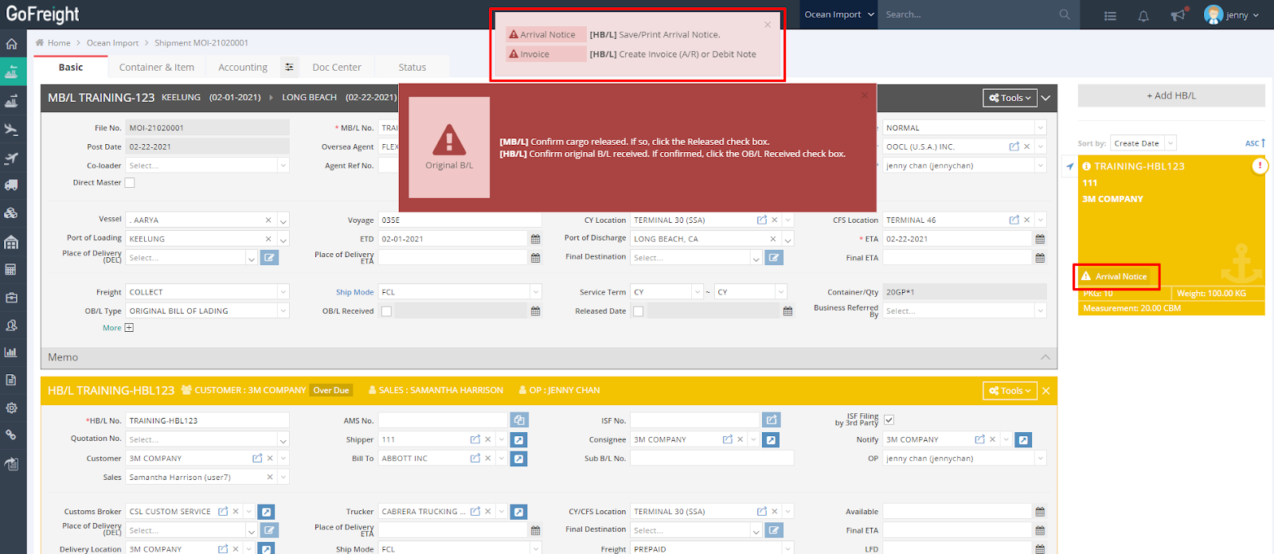Image resolution: width=1274 pixels, height=554 pixels.
Task: Expand the MB/L Tools dropdown
Action: coord(1010,98)
